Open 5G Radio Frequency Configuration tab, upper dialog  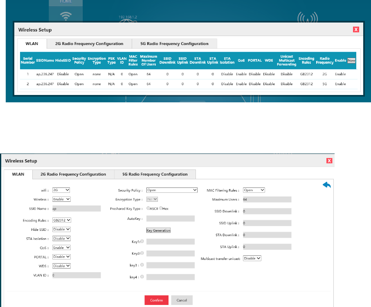(x=174, y=43)
